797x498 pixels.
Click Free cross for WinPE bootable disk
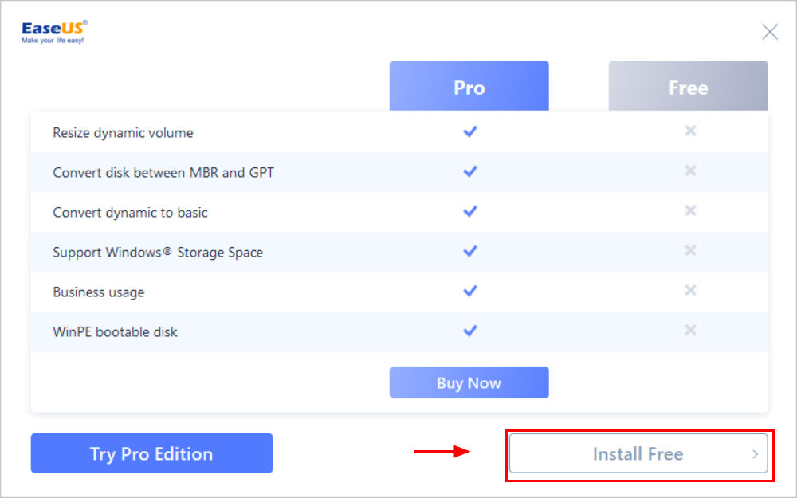(689, 331)
